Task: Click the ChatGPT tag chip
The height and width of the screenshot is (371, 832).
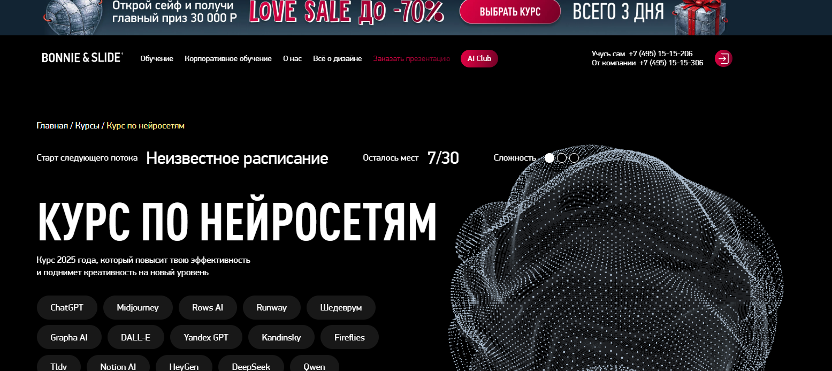Action: click(67, 308)
